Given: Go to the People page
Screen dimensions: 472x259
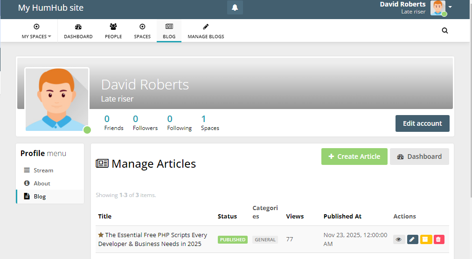Looking at the screenshot, I should pyautogui.click(x=113, y=31).
